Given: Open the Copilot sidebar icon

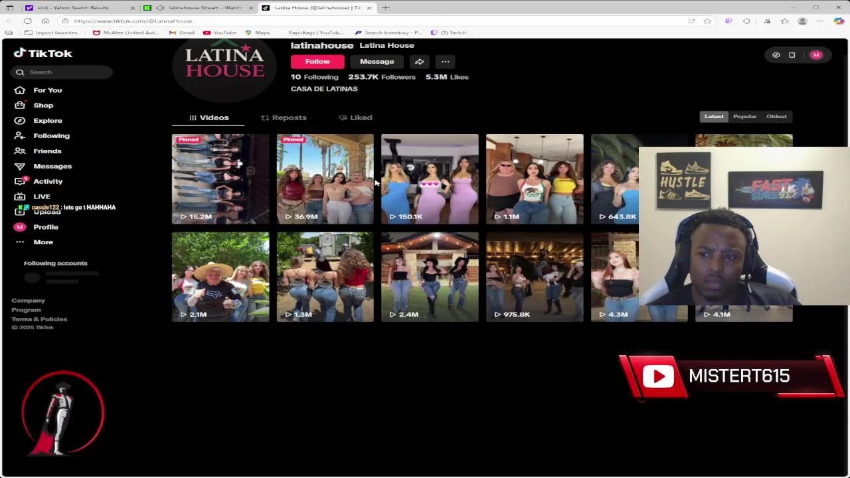Looking at the screenshot, I should click(839, 21).
